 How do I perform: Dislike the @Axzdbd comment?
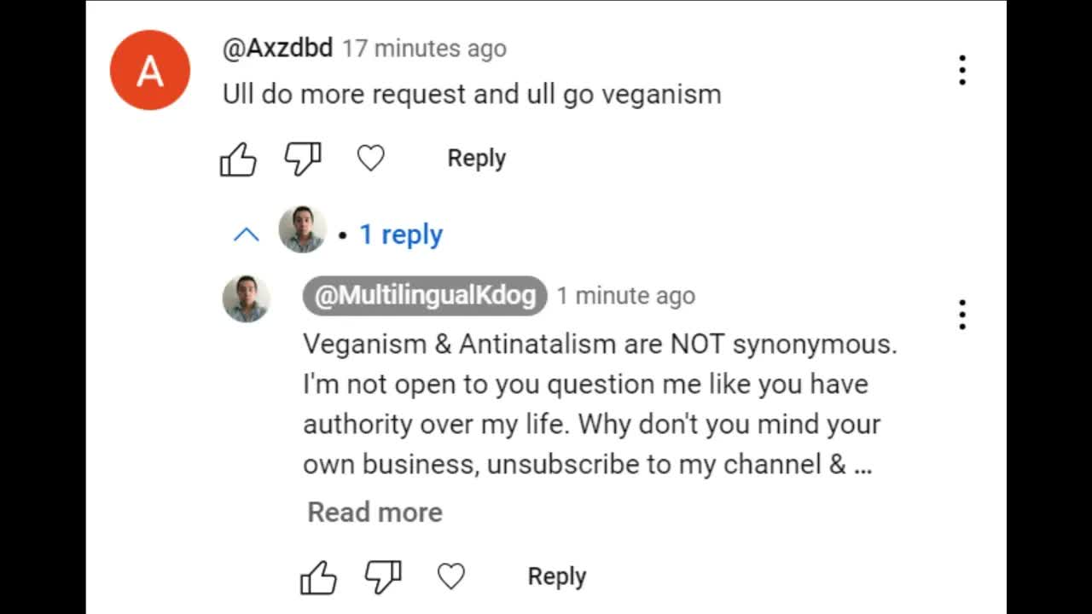tap(302, 159)
